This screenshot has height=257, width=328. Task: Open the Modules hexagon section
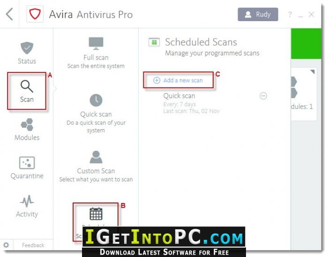[x=27, y=129]
